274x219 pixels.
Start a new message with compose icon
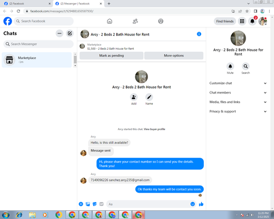[70, 33]
